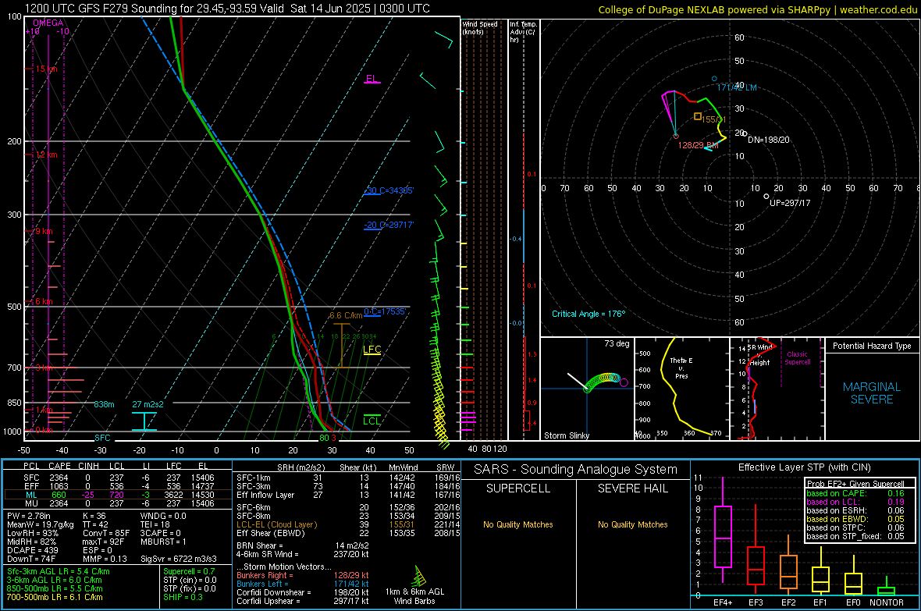Image resolution: width=921 pixels, height=611 pixels.
Task: Click the SR Wind v. Height panel label
Action: [x=759, y=355]
